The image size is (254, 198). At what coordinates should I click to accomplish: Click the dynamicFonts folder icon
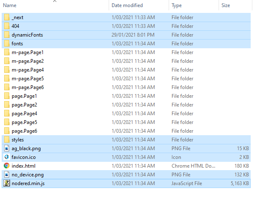coord(7,35)
